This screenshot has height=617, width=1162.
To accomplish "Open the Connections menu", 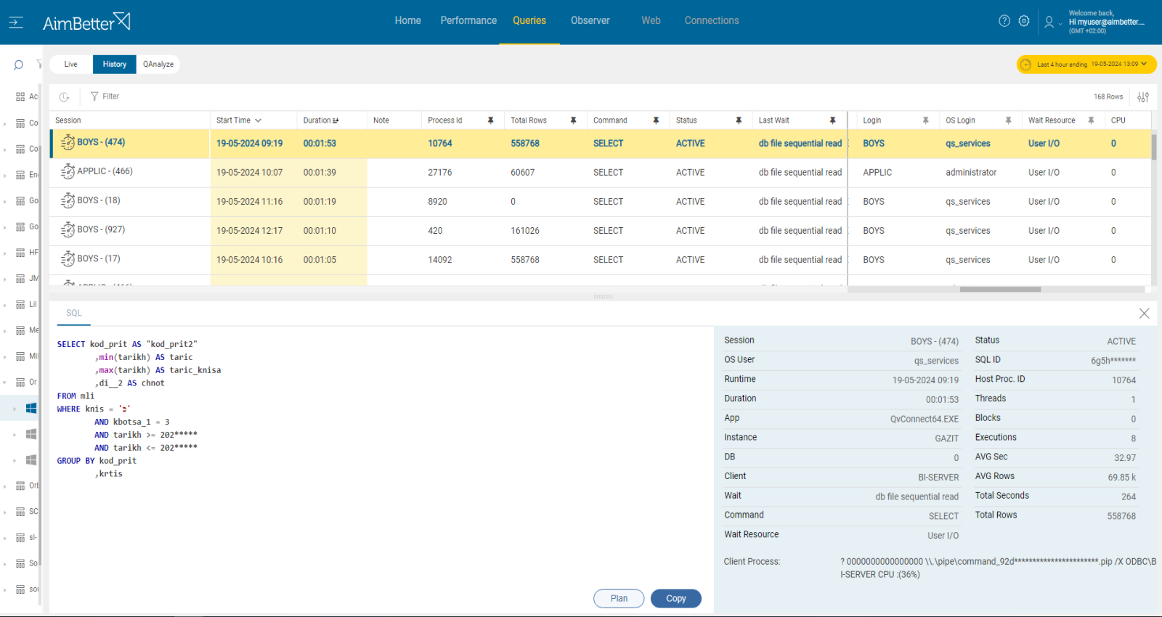I will coord(712,21).
